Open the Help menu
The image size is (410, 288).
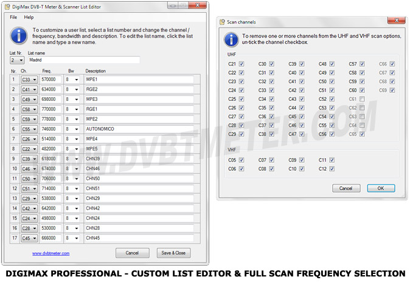29,17
